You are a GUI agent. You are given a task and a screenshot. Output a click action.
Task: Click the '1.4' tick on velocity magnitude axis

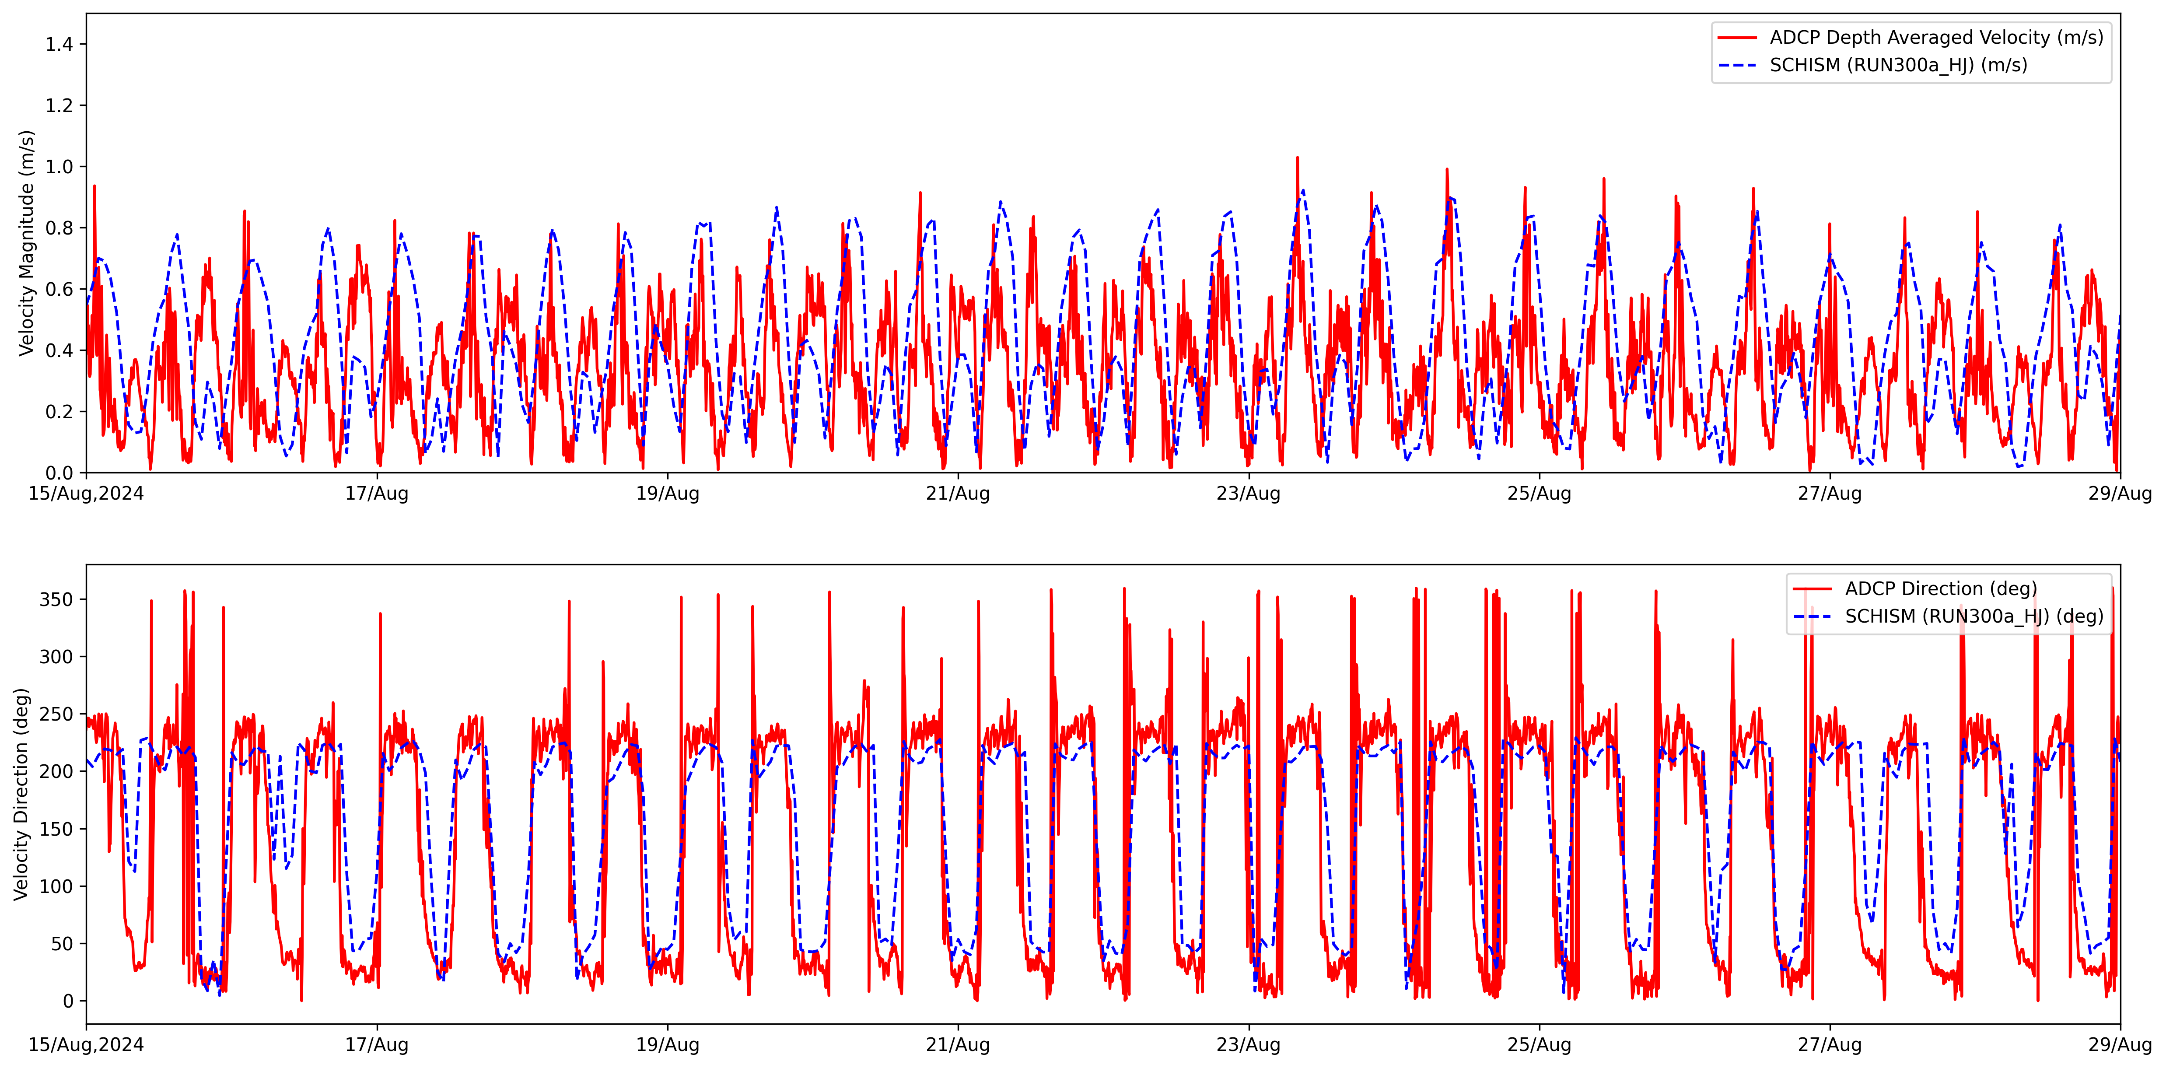pyautogui.click(x=59, y=45)
